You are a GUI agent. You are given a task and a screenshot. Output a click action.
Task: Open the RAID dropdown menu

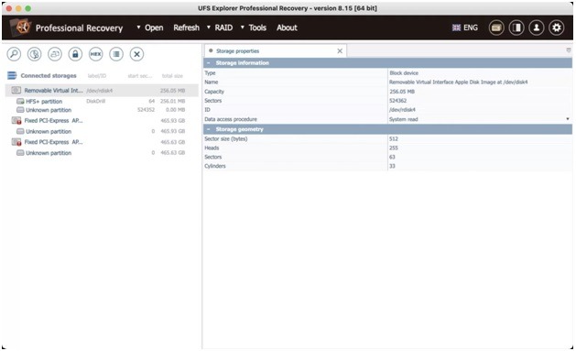point(220,27)
